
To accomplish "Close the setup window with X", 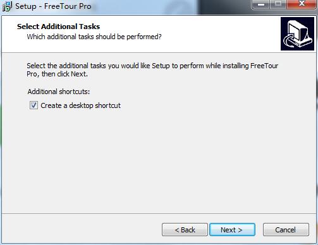I will coord(302,4).
